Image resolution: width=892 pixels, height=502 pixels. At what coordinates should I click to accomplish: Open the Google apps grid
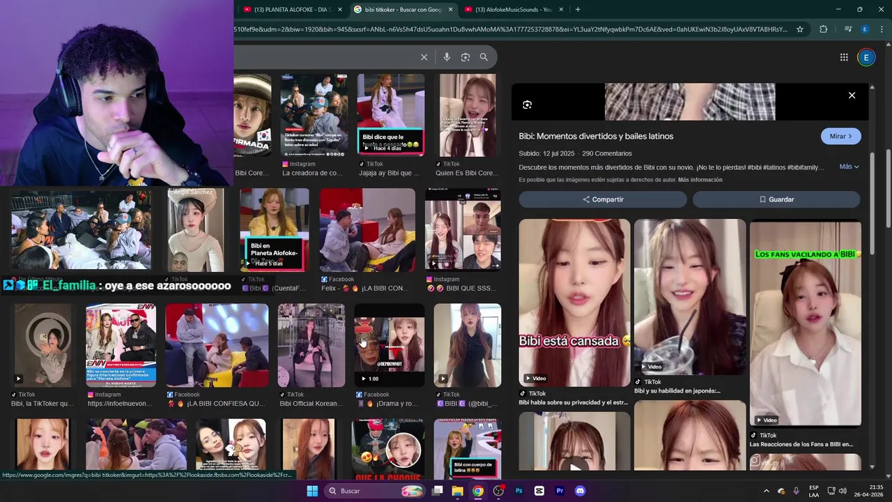pyautogui.click(x=844, y=57)
